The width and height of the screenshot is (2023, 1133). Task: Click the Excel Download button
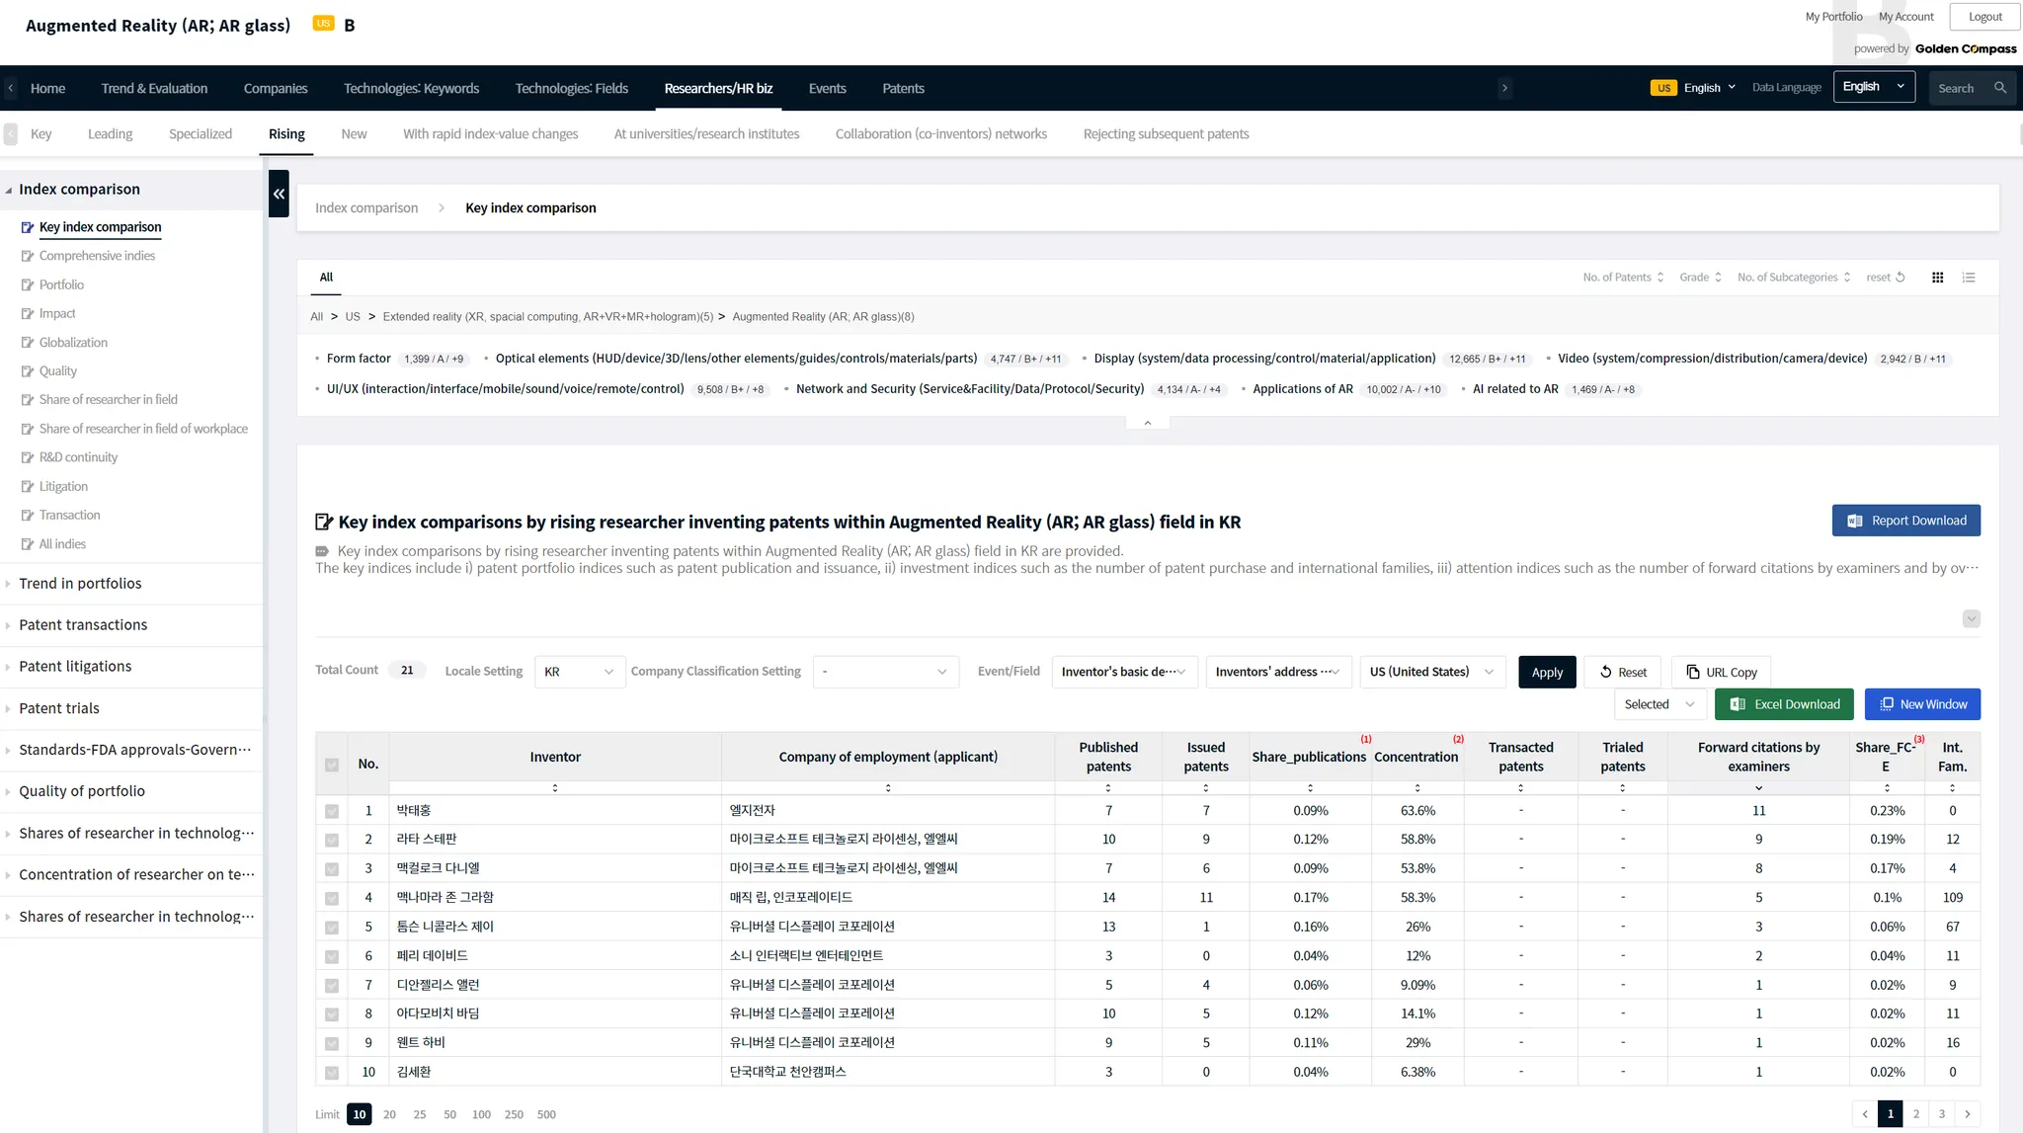(x=1784, y=704)
